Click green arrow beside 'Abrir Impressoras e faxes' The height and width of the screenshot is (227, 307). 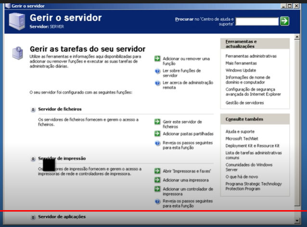[x=157, y=171]
